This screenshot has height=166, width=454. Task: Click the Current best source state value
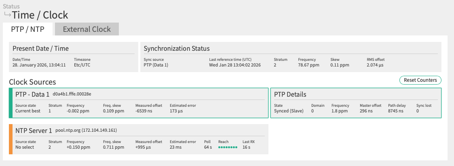28,111
